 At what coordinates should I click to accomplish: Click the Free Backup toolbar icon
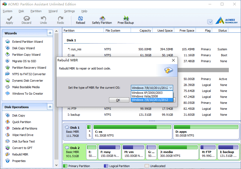pos(126,18)
